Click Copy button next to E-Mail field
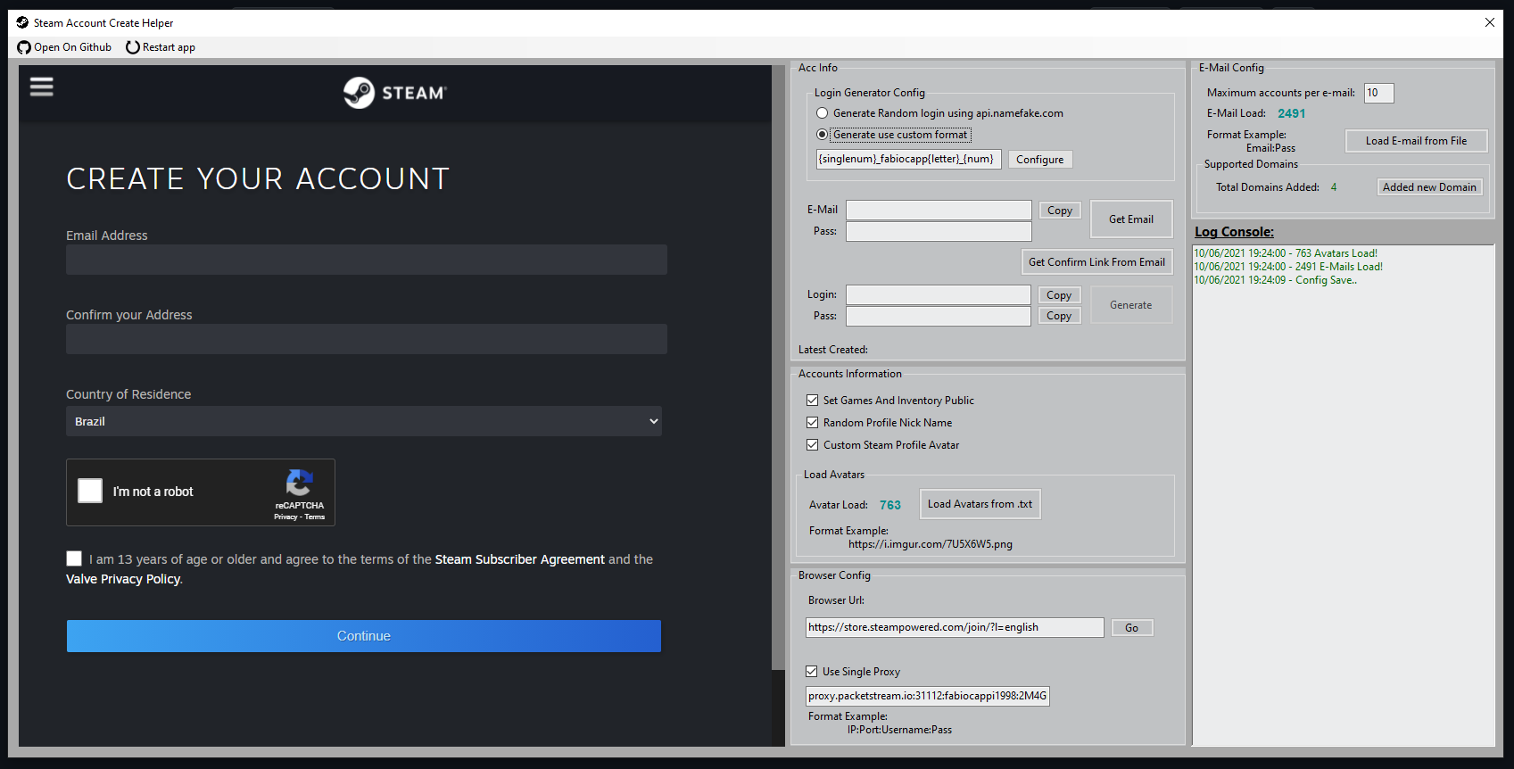Screen dimensions: 1514x769 [1060, 211]
